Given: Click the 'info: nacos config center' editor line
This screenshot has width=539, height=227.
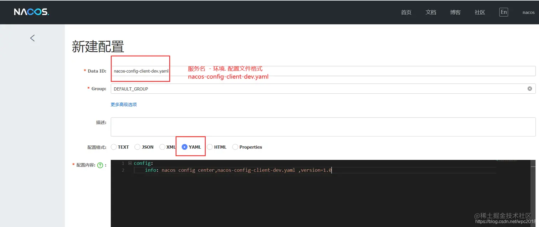Looking at the screenshot, I should pyautogui.click(x=238, y=170).
